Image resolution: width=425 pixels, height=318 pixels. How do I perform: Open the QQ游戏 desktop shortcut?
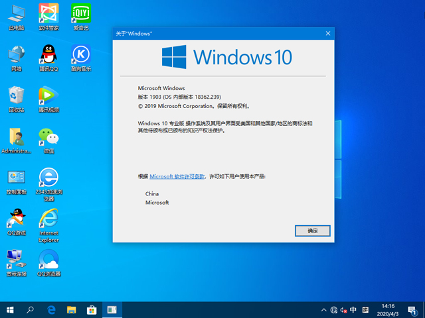[x=17, y=223]
